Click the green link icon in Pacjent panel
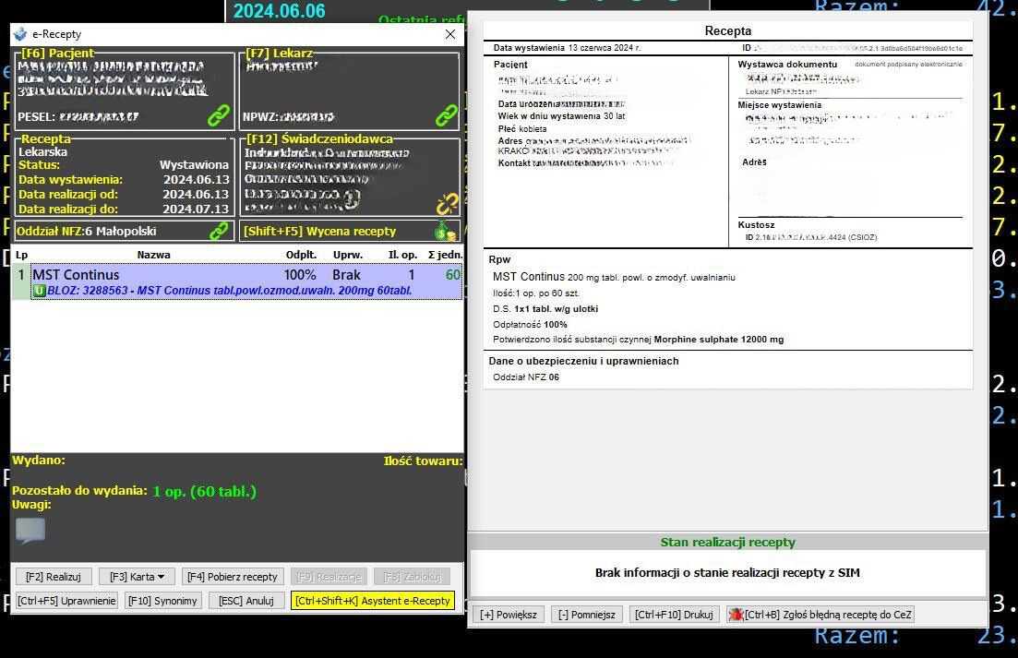 coord(218,115)
